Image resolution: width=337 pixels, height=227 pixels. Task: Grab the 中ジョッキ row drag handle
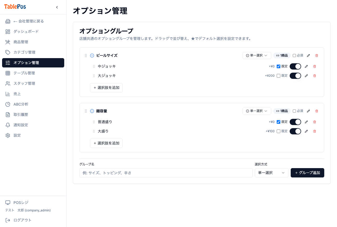94,66
